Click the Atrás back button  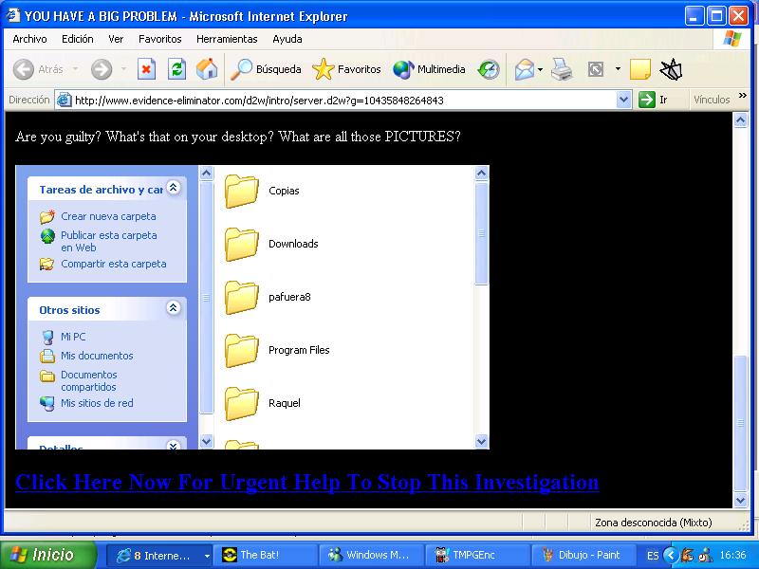pos(39,69)
